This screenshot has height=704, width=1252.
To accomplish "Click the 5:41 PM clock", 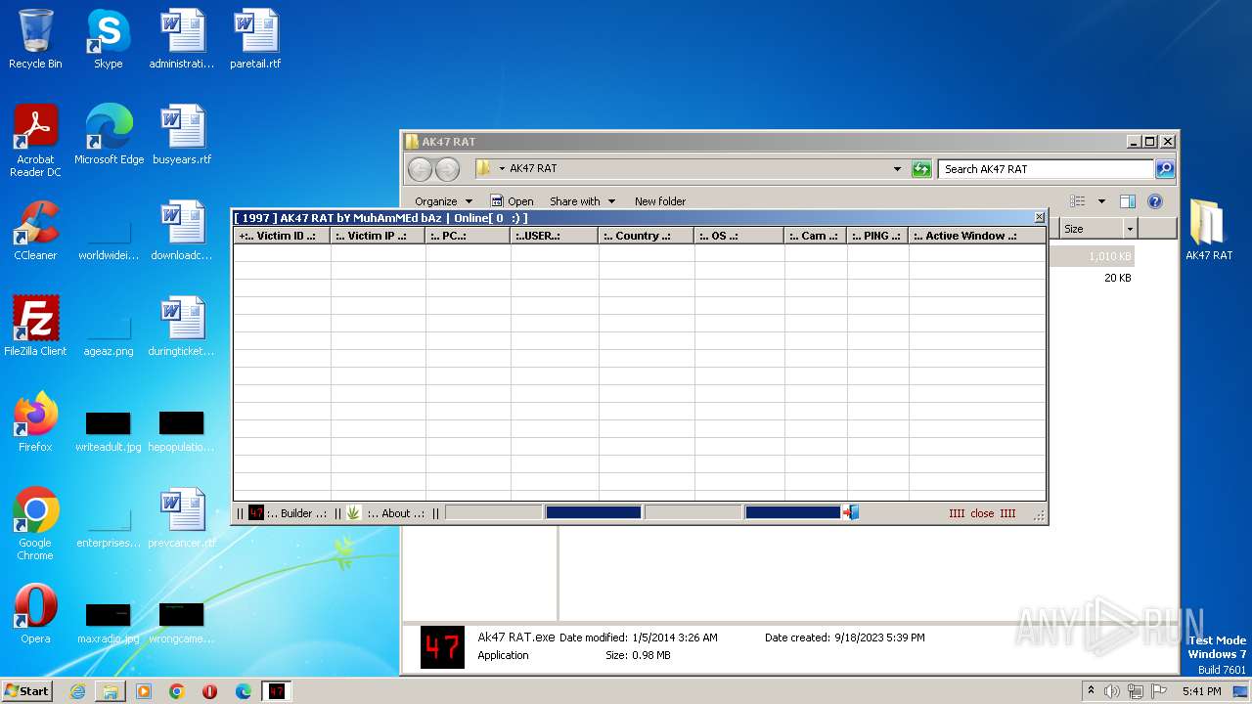I will point(1201,691).
